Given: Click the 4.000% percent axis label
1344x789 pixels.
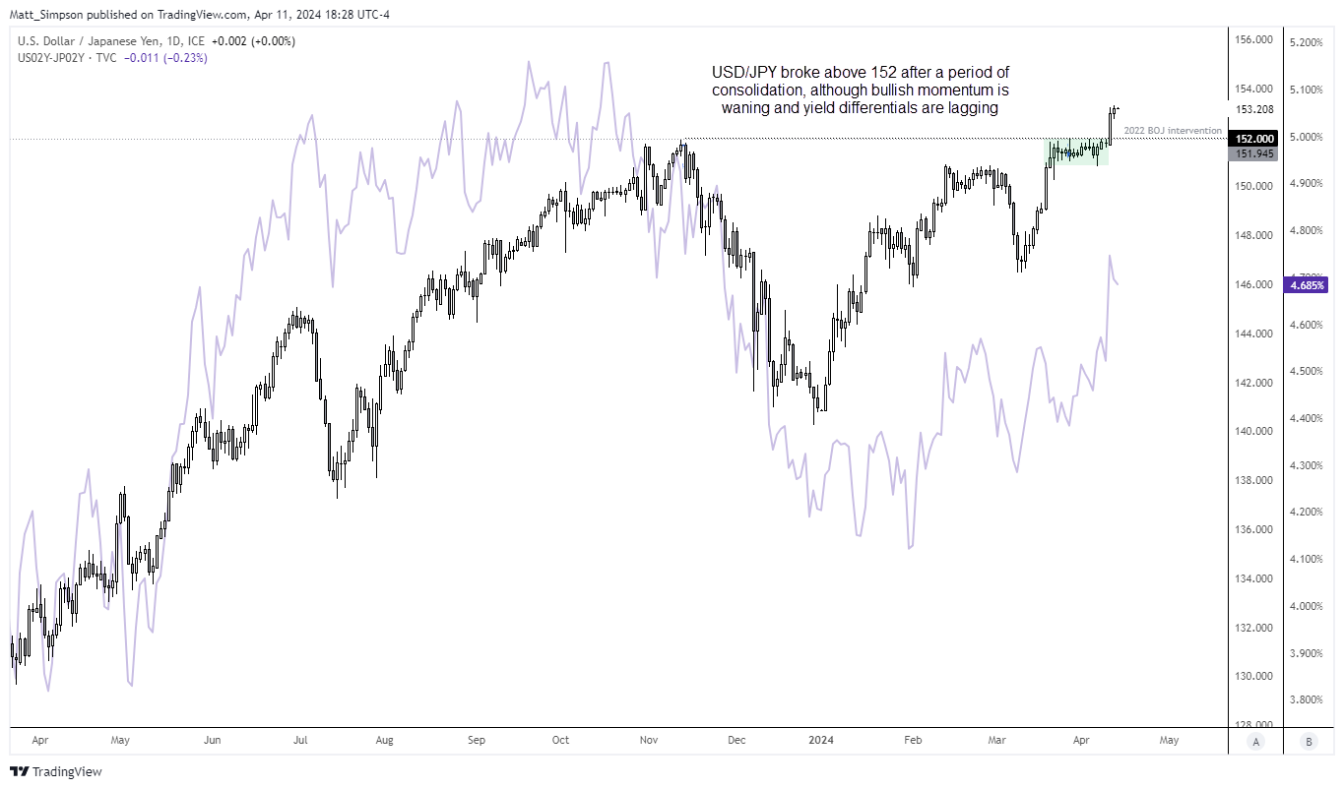Looking at the screenshot, I should click(1307, 606).
